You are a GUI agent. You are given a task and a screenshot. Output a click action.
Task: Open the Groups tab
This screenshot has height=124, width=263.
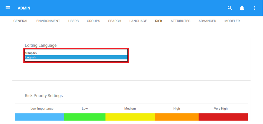pos(93,21)
